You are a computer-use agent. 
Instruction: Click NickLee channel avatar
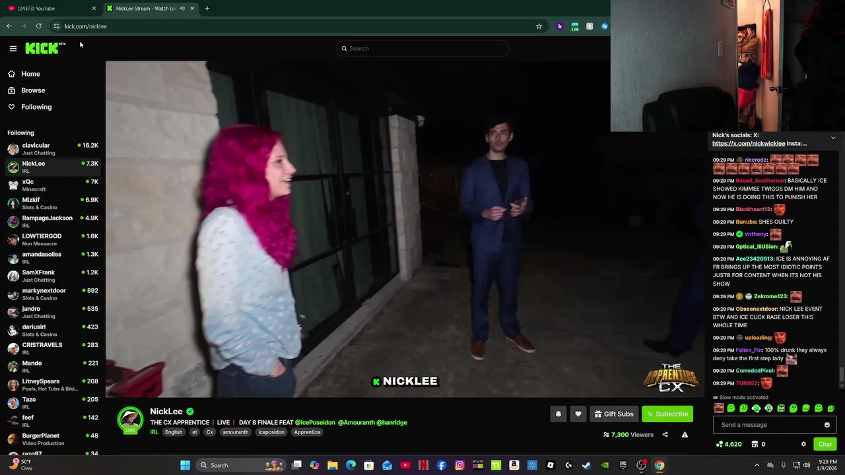(130, 420)
